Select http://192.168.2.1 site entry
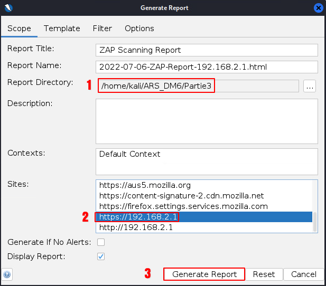 click(136, 227)
